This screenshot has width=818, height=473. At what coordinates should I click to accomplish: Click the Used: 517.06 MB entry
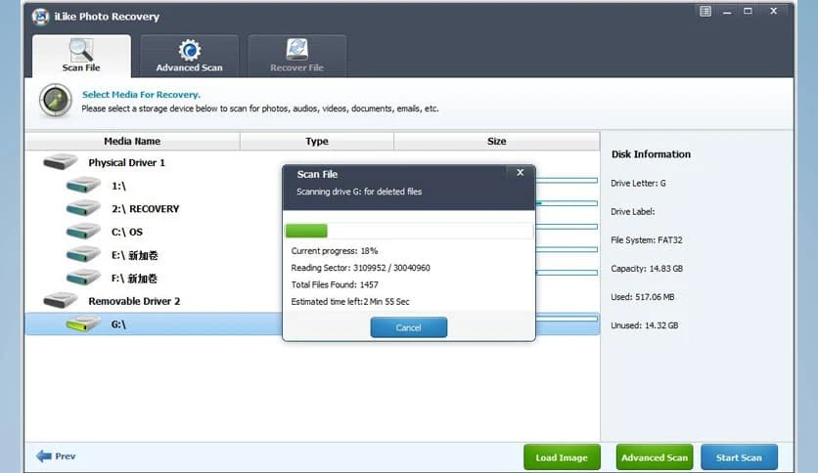coord(642,297)
